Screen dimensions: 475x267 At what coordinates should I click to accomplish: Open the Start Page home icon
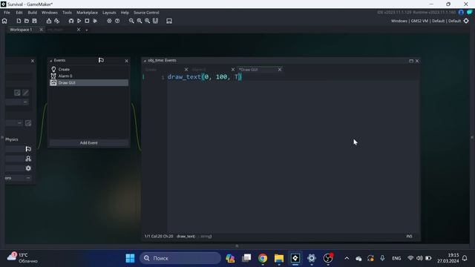tap(4, 21)
